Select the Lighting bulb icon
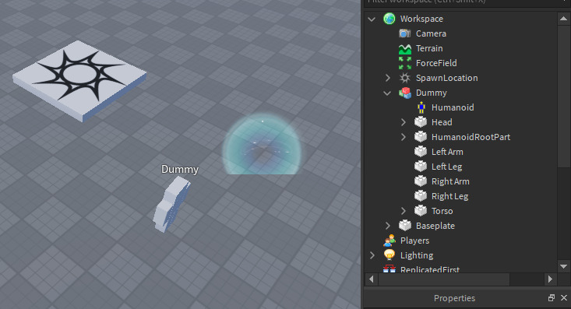Screen dimensions: 571x309 pos(389,255)
